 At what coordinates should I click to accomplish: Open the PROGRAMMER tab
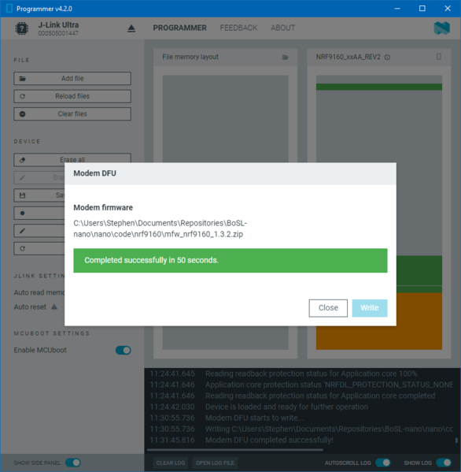click(179, 28)
